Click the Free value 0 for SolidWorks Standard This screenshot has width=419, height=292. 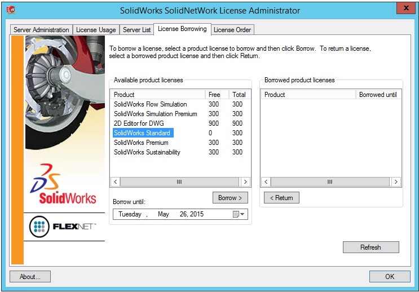click(x=210, y=133)
